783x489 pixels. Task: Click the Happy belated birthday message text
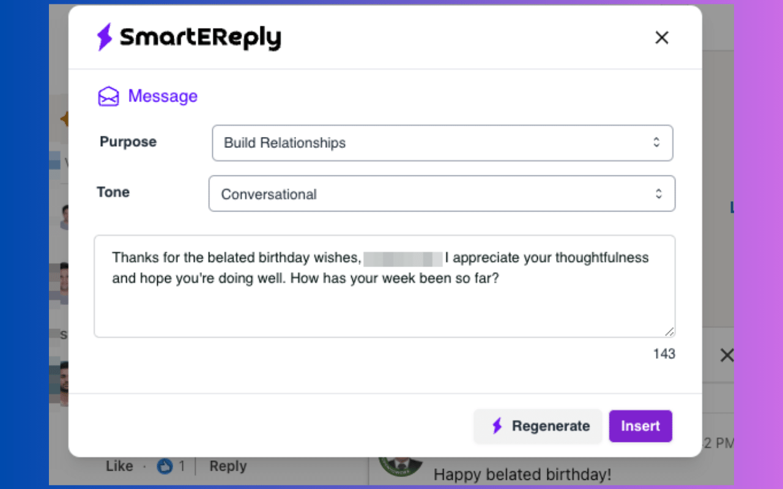coord(522,474)
